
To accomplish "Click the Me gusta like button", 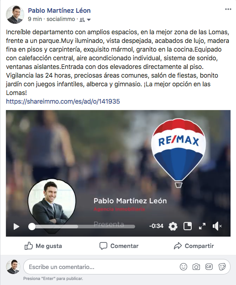I will coord(43,246).
